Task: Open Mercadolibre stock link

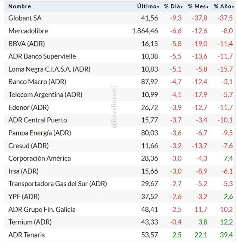Action: (28, 31)
